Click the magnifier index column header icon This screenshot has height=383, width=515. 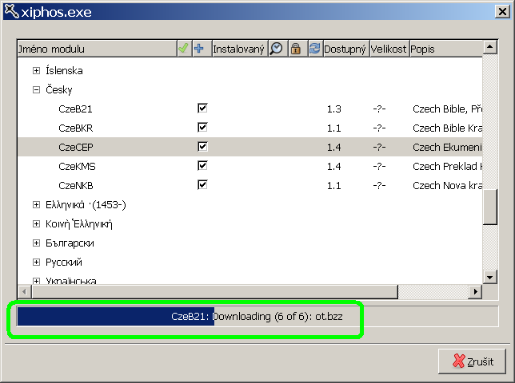click(276, 49)
